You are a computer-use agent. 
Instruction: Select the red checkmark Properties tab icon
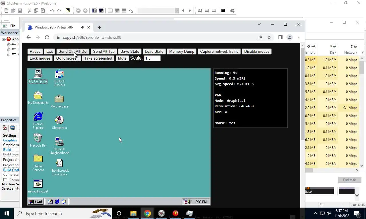5,128
